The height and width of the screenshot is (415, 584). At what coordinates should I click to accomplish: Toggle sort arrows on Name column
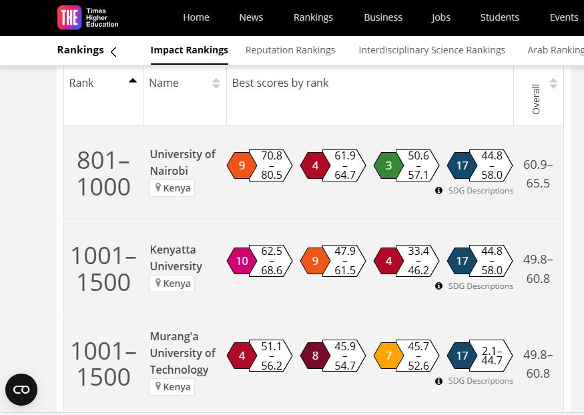(x=216, y=83)
